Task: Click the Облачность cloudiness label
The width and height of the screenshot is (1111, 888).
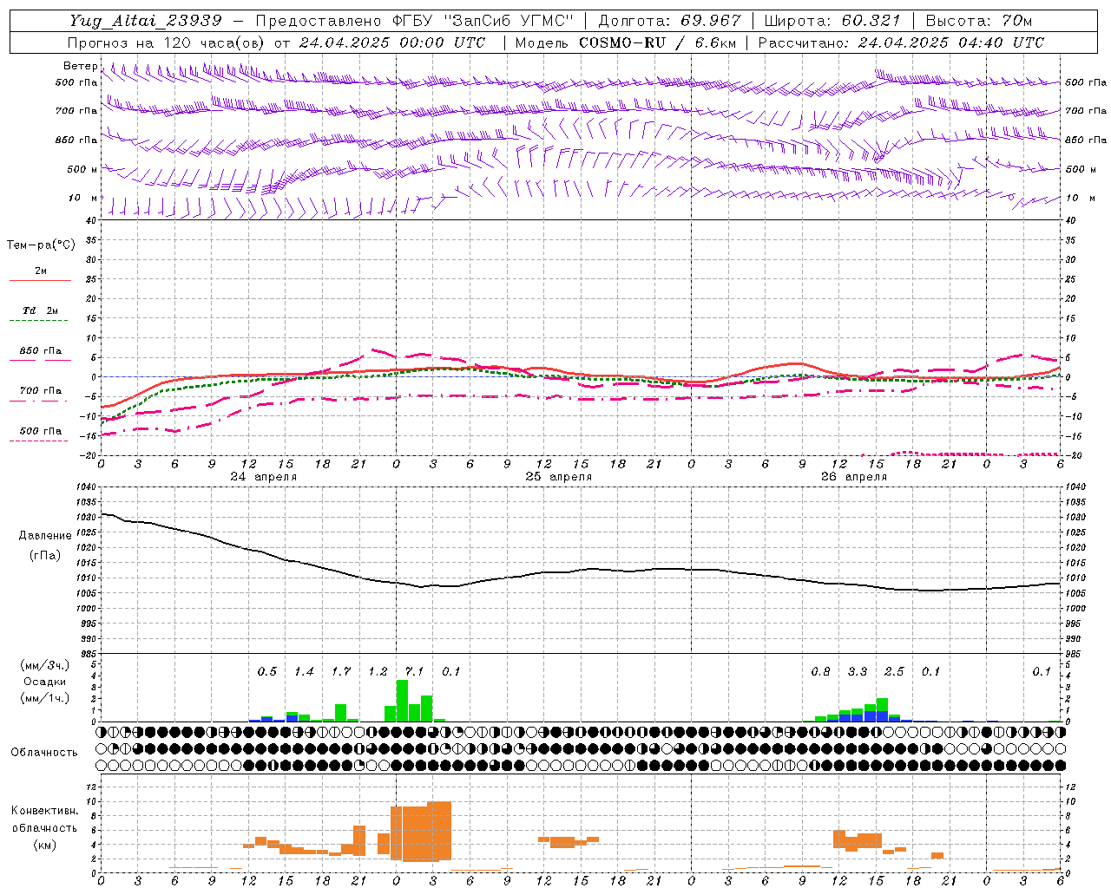Action: [x=44, y=752]
